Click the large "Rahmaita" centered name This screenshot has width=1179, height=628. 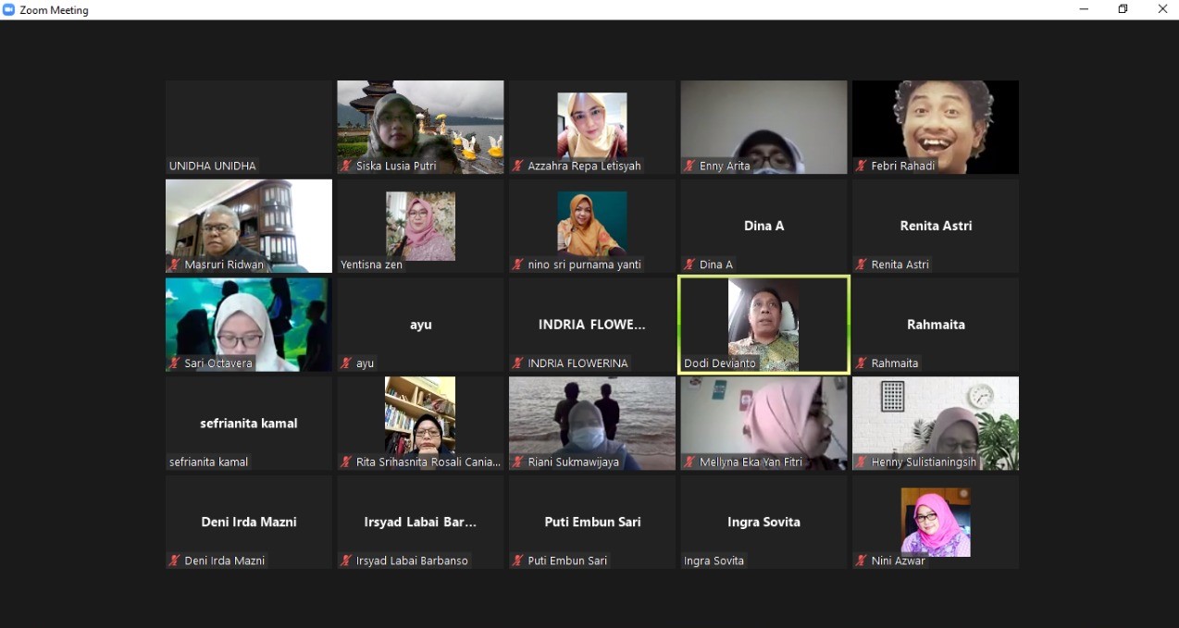pyautogui.click(x=936, y=325)
